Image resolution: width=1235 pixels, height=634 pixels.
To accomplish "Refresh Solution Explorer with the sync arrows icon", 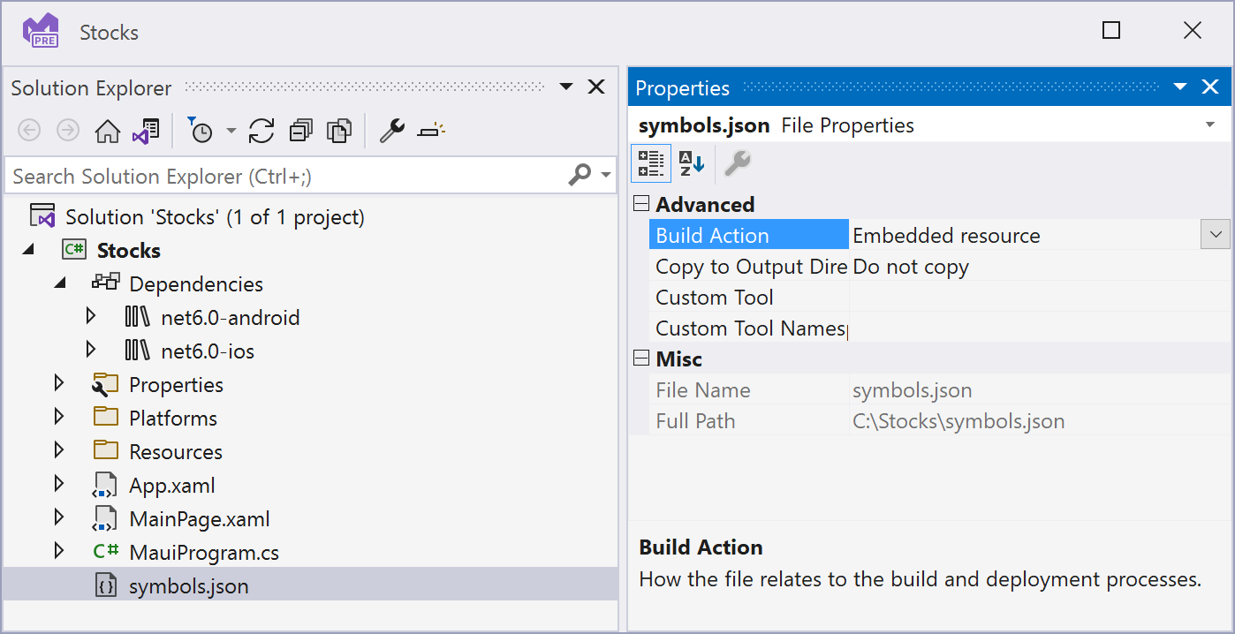I will click(261, 132).
